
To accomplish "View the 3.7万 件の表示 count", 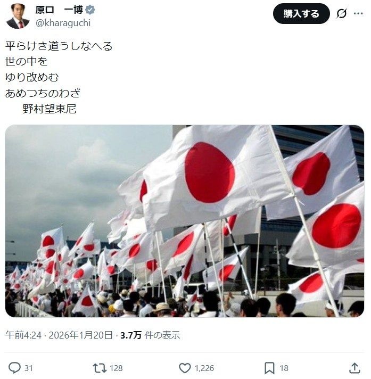I will [150, 335].
